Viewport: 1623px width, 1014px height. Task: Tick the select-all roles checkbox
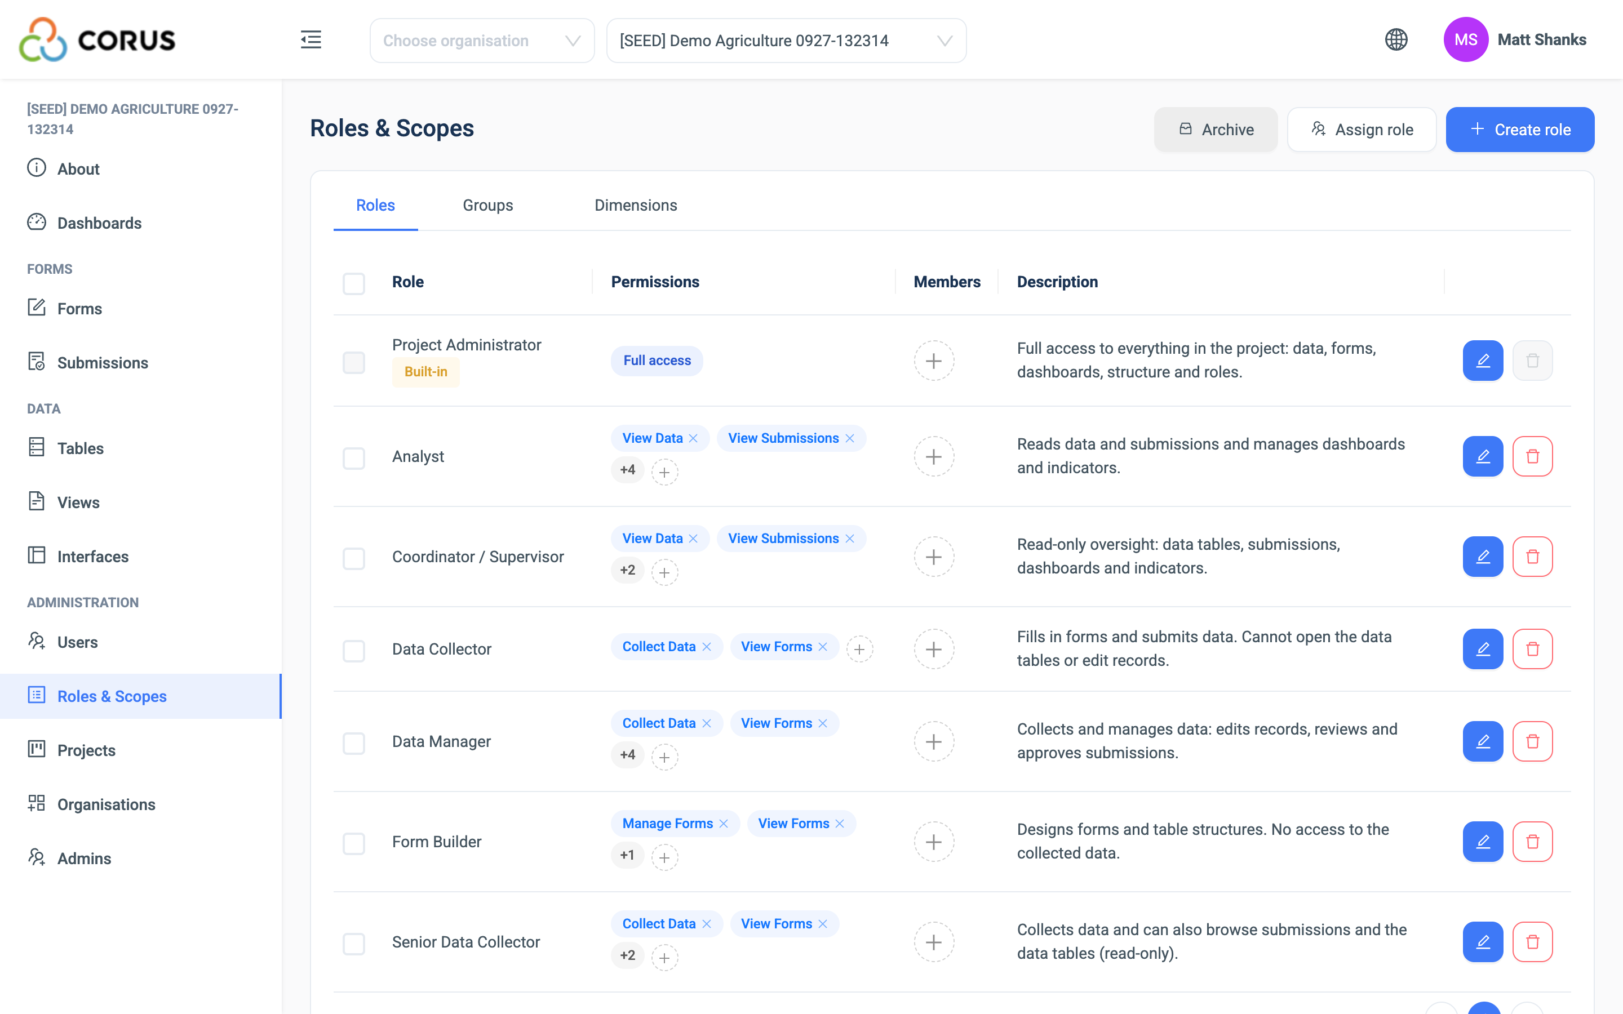353,284
